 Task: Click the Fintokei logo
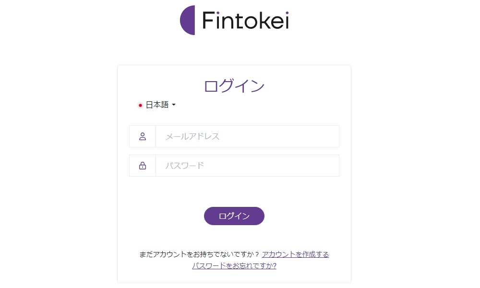tap(234, 19)
